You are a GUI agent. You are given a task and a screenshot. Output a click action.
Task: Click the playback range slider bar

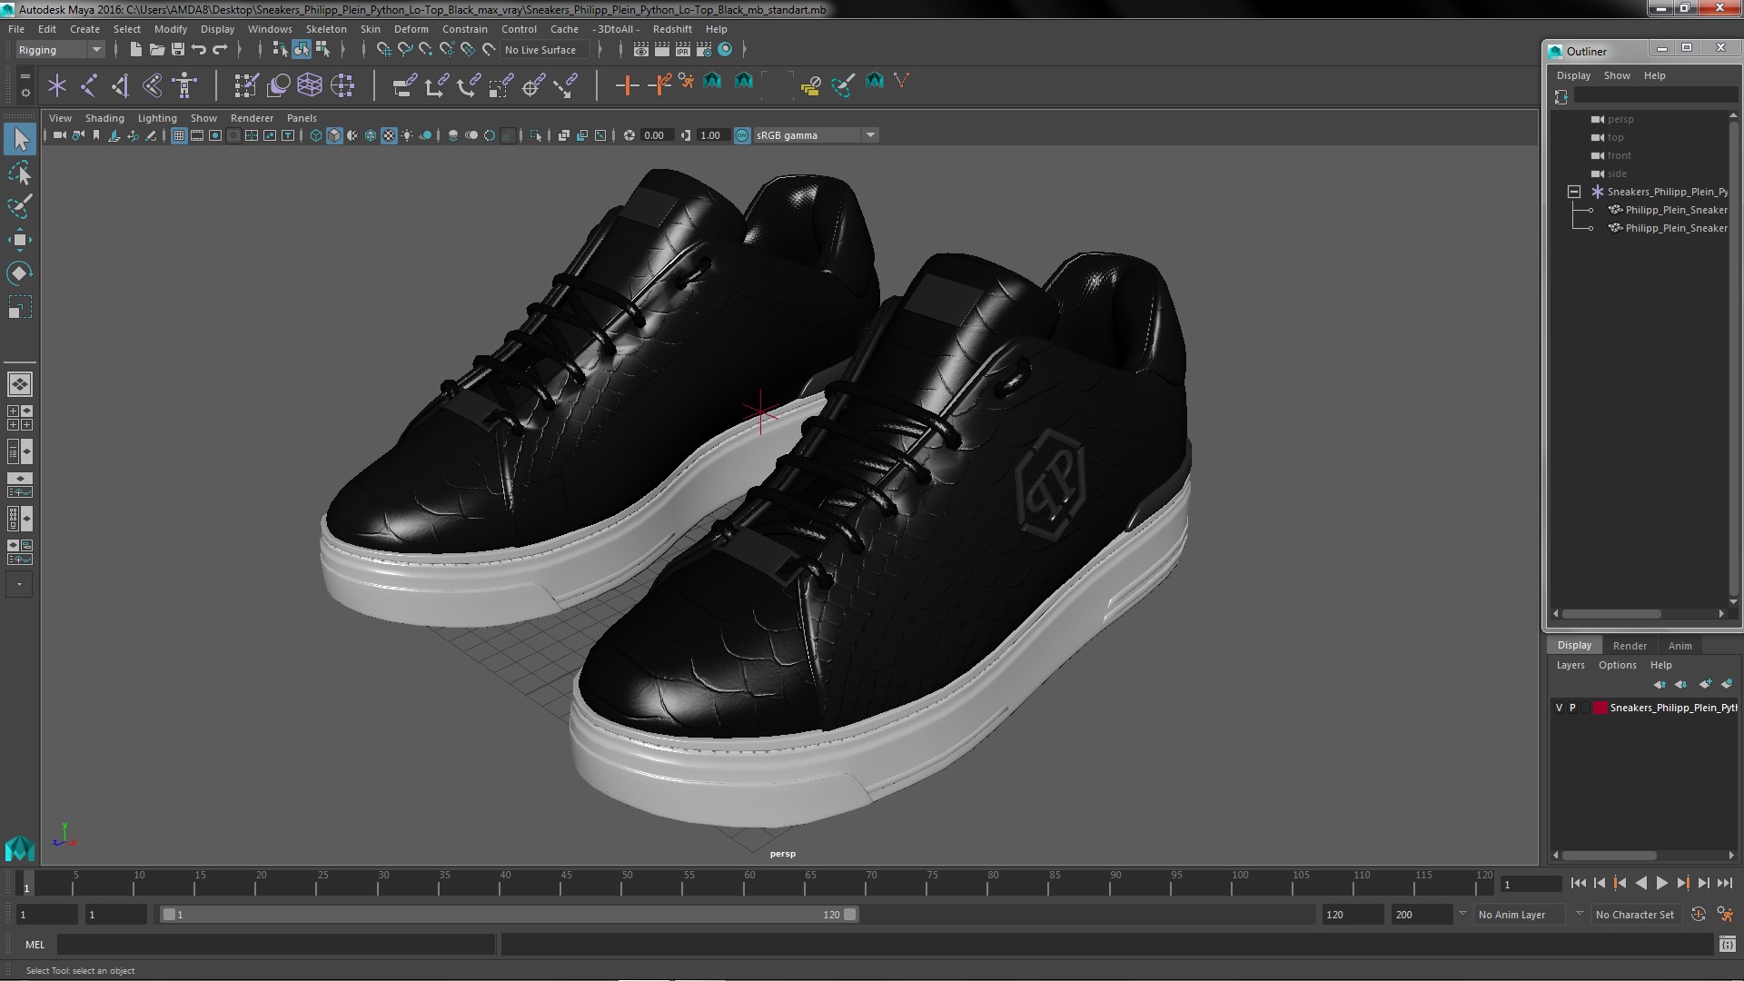coord(509,915)
